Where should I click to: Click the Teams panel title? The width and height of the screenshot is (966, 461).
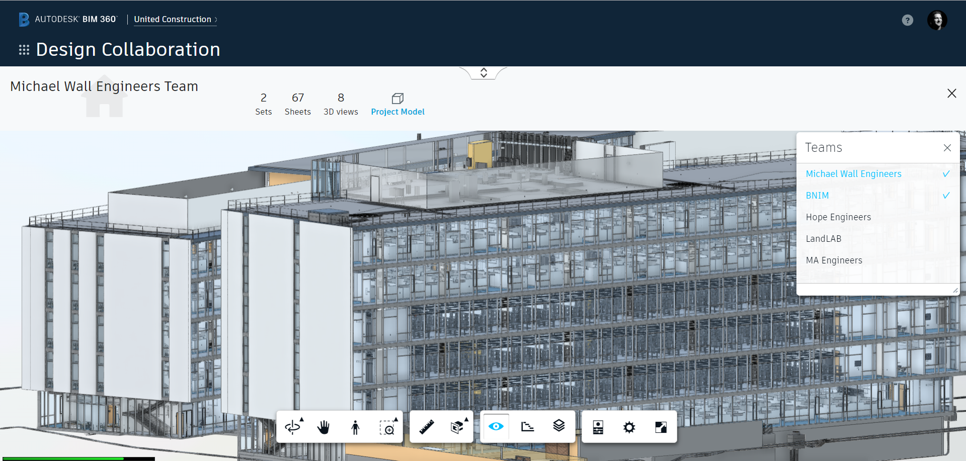click(x=824, y=148)
